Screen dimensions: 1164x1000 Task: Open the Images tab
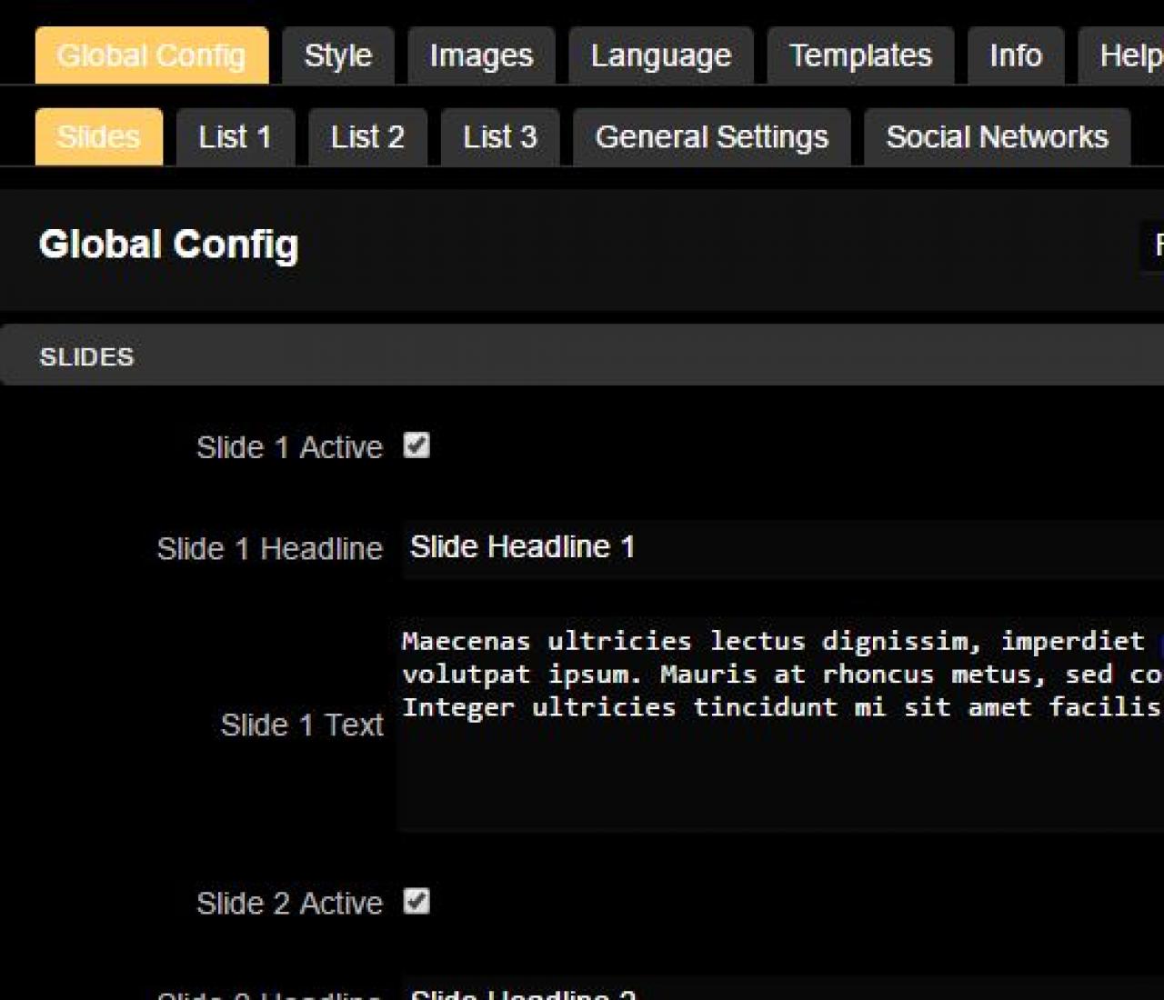click(481, 56)
